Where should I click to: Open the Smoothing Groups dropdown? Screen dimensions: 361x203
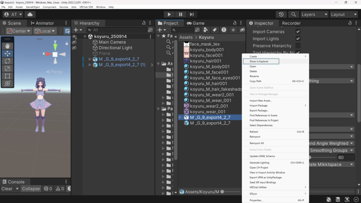coord(331,150)
